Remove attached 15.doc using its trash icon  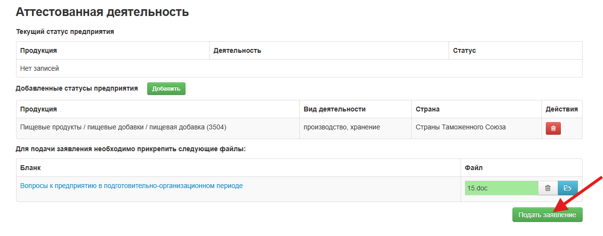(548, 188)
